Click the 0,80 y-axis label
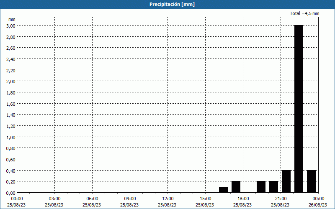This screenshot has height=209, width=335. 11,148
